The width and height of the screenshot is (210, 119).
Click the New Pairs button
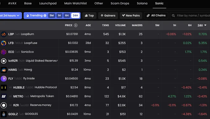131,16
